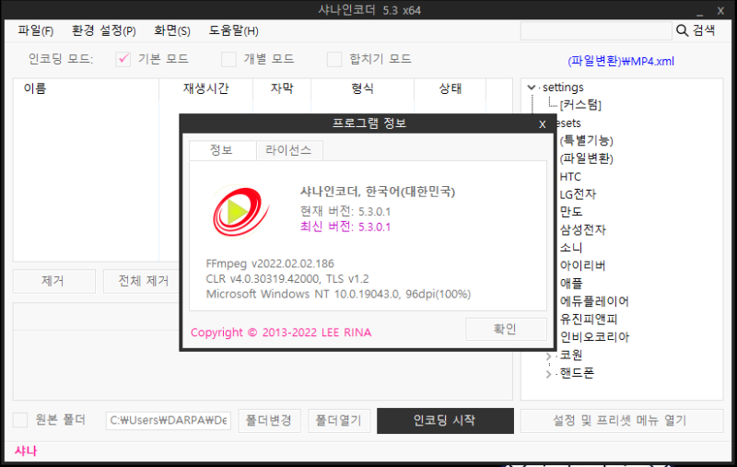Screen dimensions: 737x467
Task: Select the 아이리버 preset folder
Action: coord(582,265)
